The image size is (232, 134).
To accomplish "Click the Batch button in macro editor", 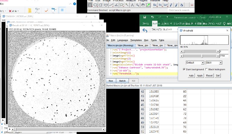I will [x=122, y=81].
